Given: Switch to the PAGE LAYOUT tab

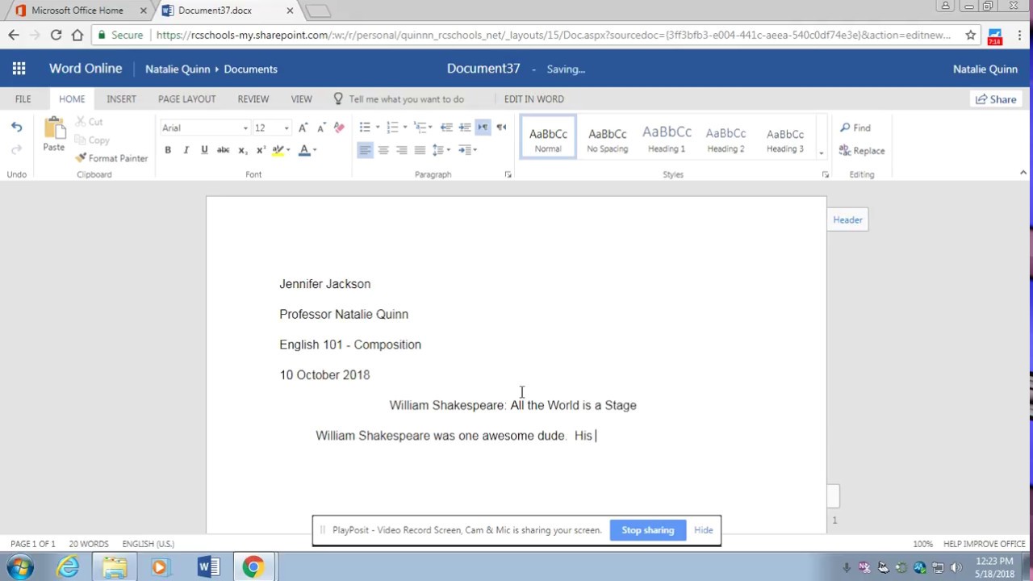Looking at the screenshot, I should point(186,98).
